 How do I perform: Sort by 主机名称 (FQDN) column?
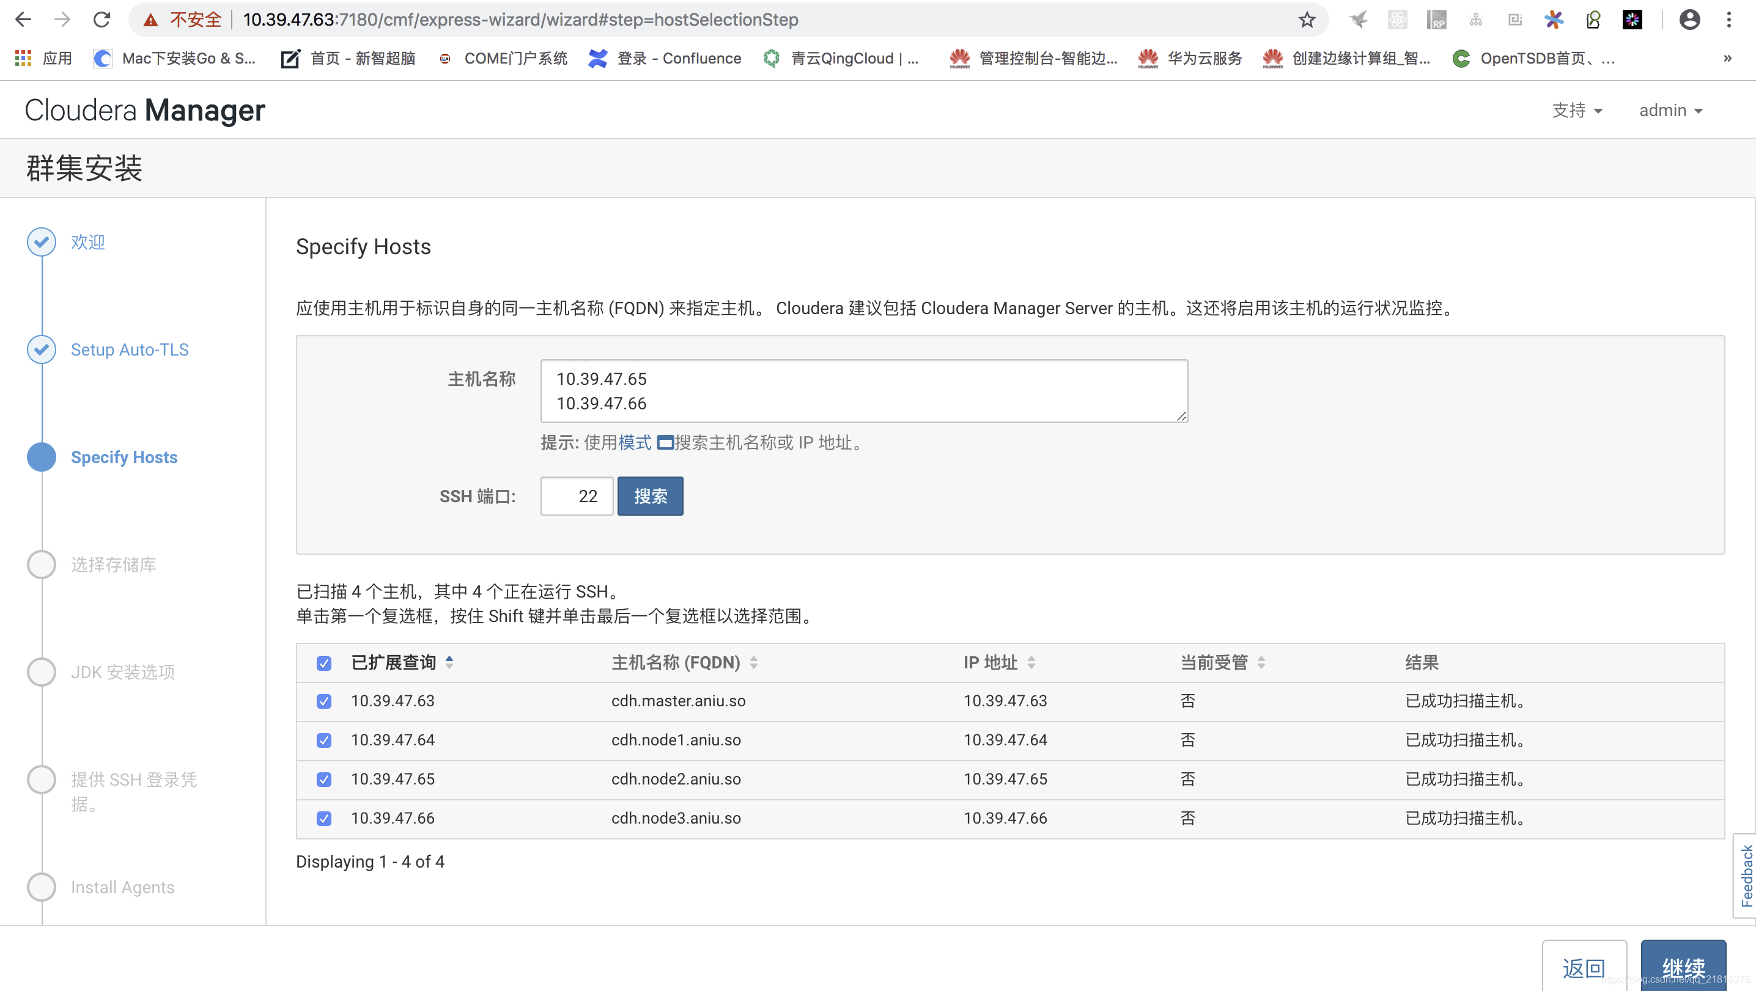tap(684, 663)
